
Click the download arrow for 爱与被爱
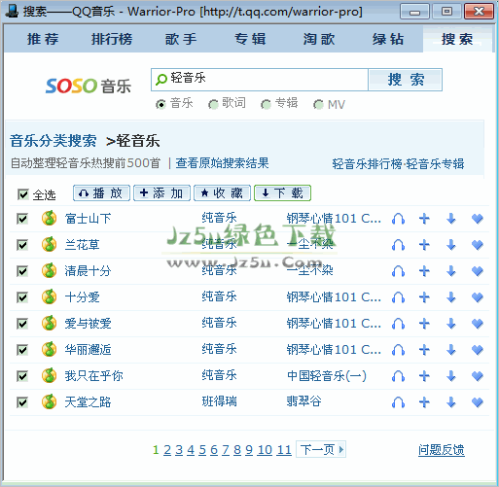click(x=451, y=324)
